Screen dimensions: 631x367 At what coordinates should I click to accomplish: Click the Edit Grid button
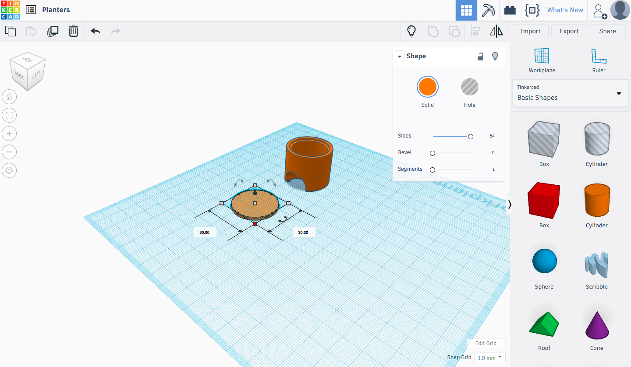(486, 343)
